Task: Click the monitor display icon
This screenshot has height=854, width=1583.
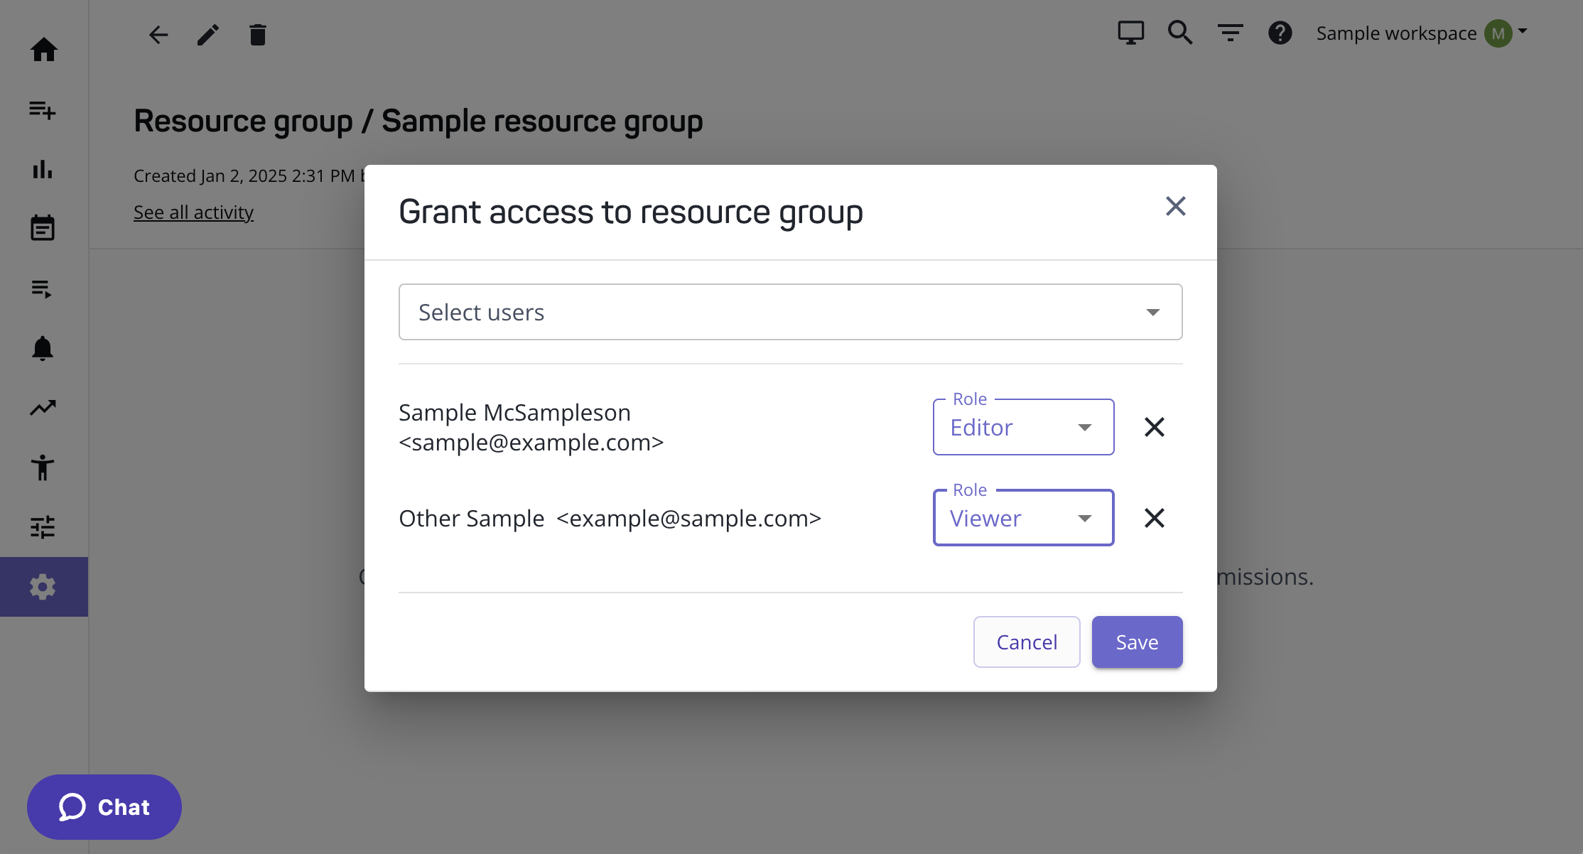Action: tap(1131, 33)
